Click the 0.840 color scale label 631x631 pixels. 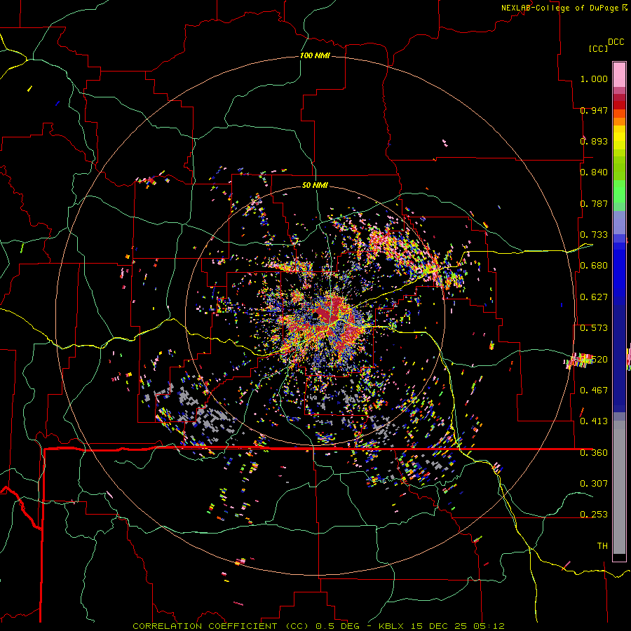coord(594,172)
